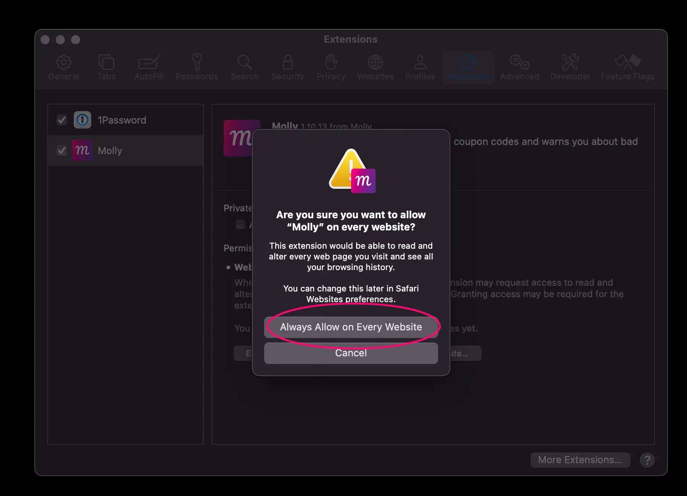Open the Passwords settings pane

(197, 67)
